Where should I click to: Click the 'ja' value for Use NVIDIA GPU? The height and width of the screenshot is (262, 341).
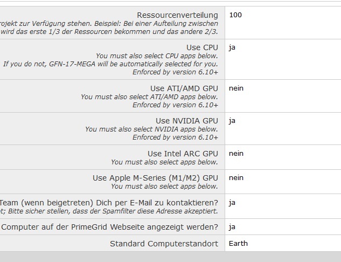(x=232, y=120)
